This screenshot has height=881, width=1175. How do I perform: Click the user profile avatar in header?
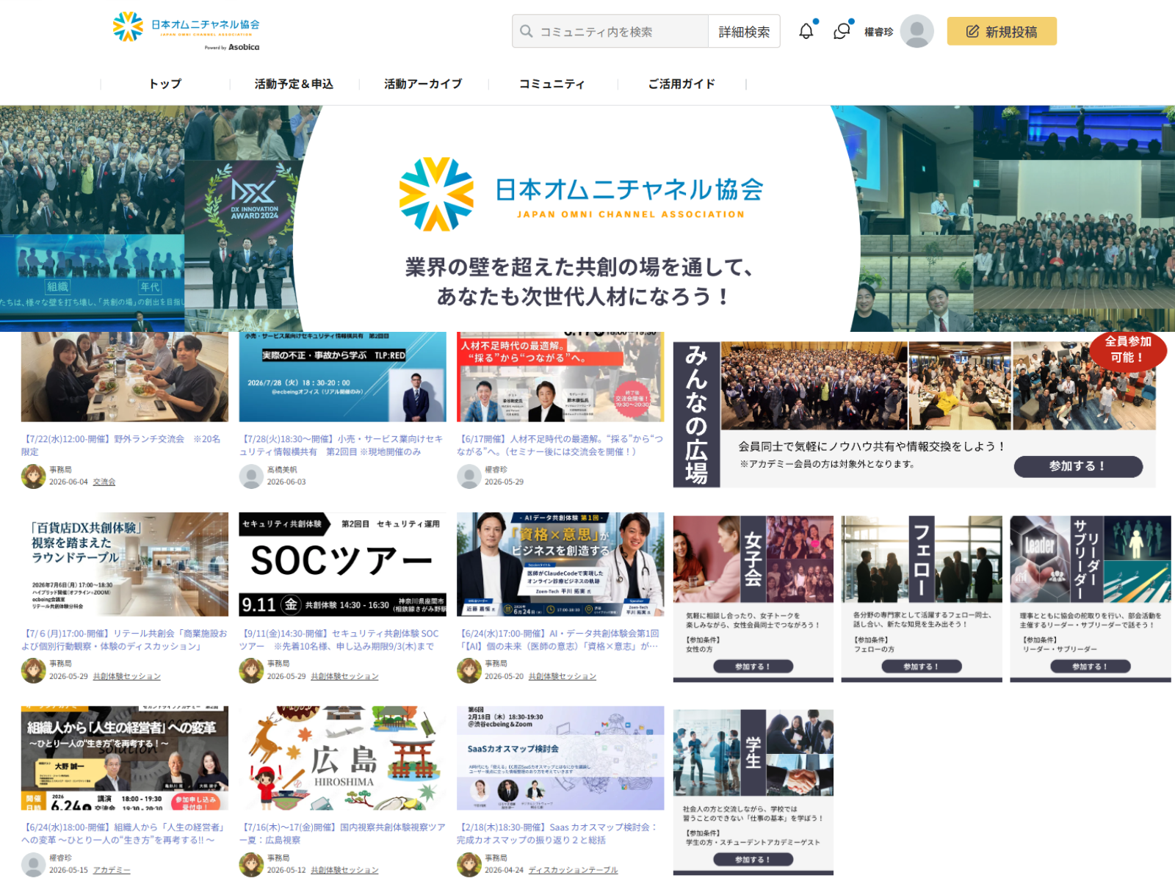(916, 32)
